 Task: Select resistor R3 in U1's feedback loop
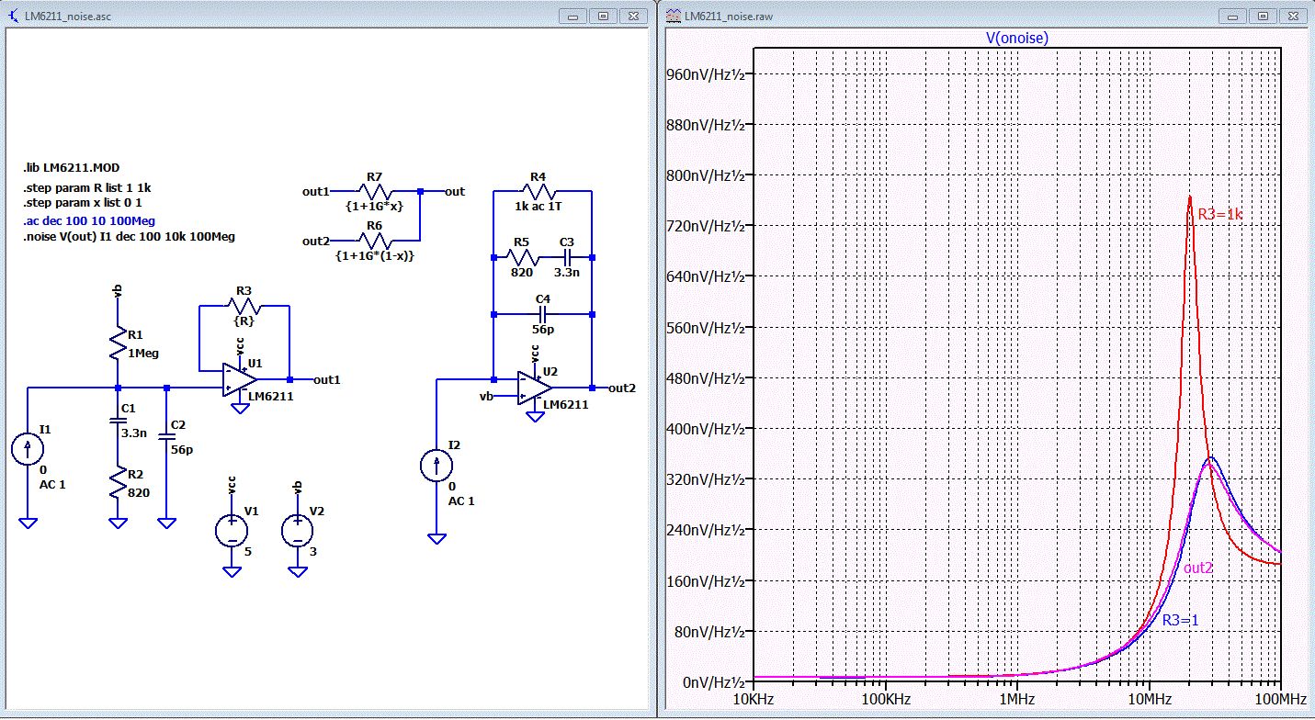tap(244, 307)
